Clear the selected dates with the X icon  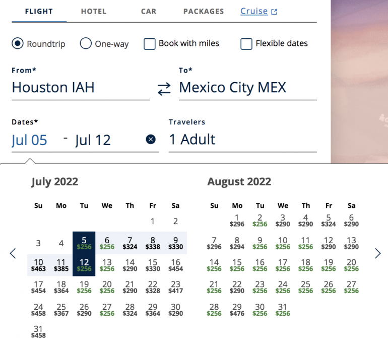click(x=151, y=140)
